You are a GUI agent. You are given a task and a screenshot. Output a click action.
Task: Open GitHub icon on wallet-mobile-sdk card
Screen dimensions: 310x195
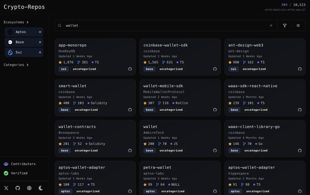[215, 110]
